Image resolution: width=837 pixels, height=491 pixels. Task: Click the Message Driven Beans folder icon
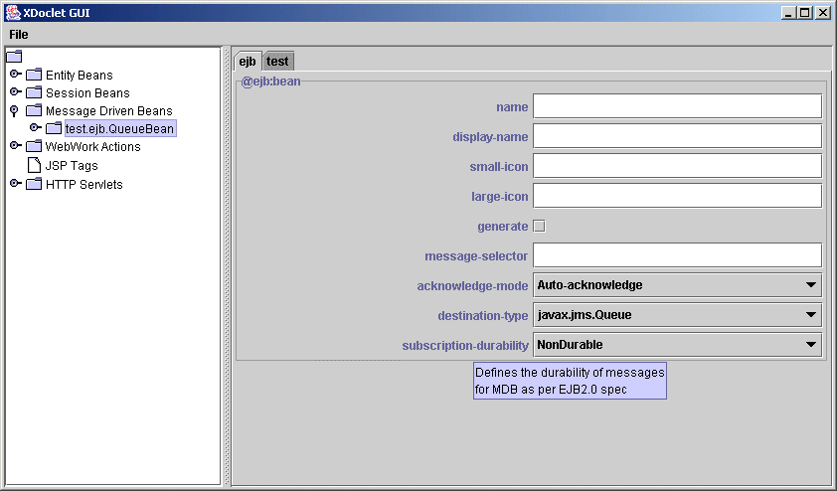coord(34,110)
